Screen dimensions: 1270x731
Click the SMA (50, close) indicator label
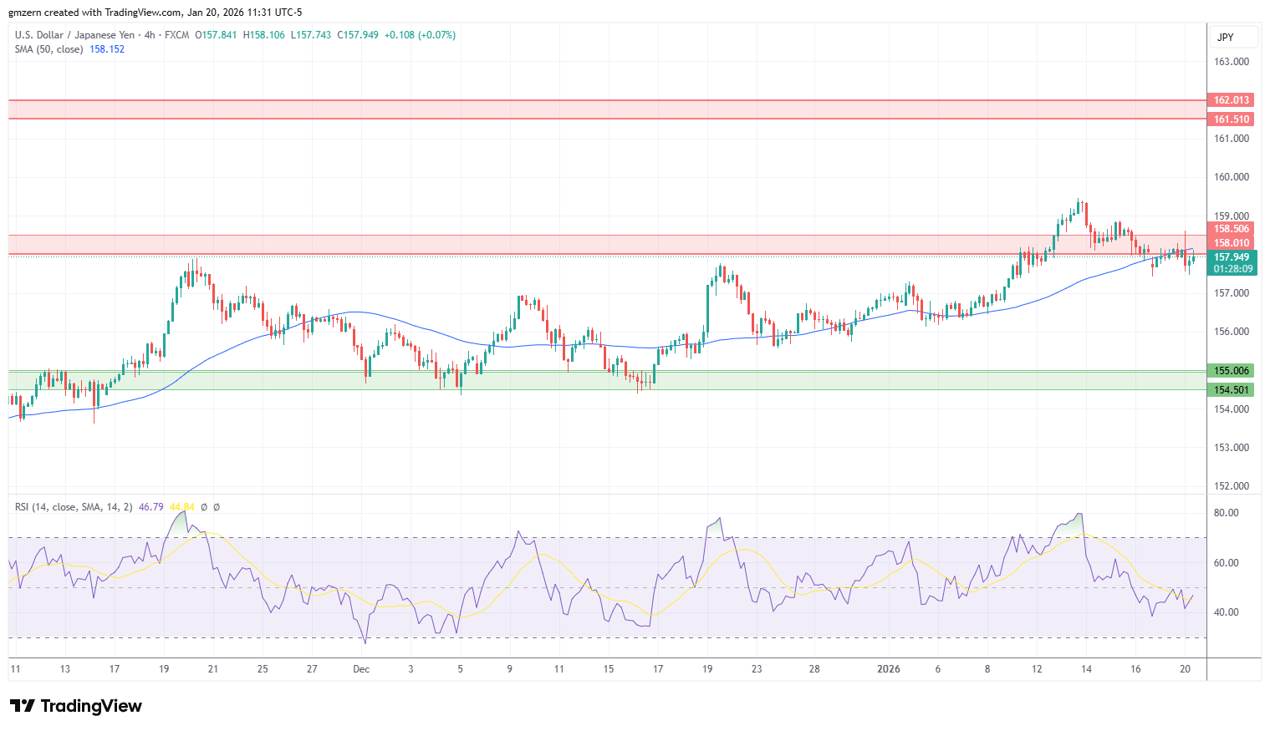click(49, 49)
